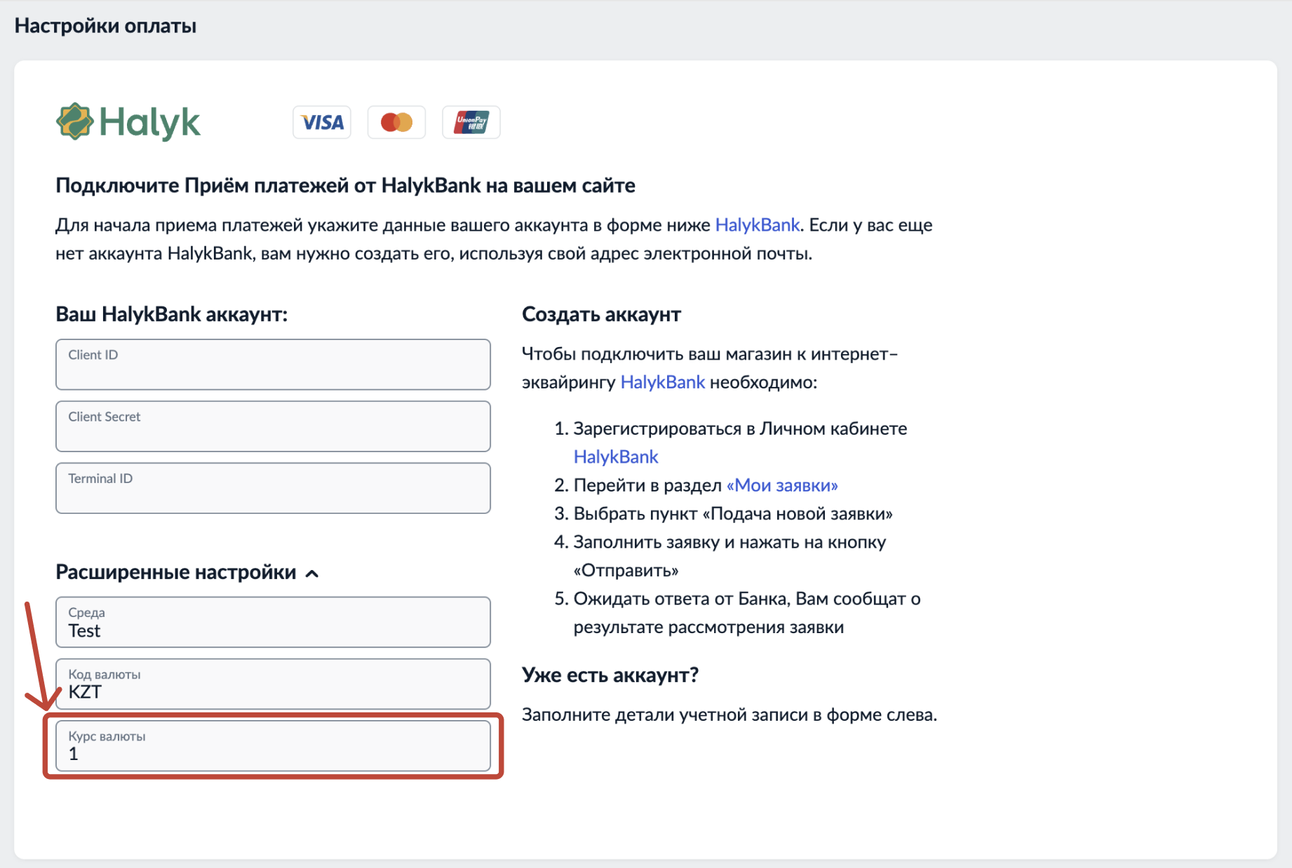Image resolution: width=1292 pixels, height=868 pixels.
Task: Open the «Мои заявки» link
Action: pos(782,485)
